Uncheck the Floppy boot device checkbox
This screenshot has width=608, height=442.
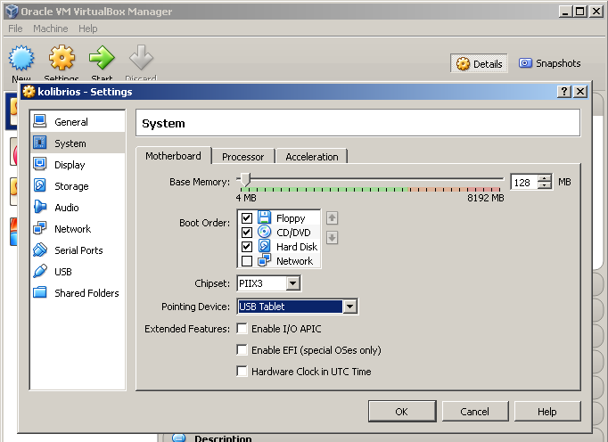(x=247, y=218)
